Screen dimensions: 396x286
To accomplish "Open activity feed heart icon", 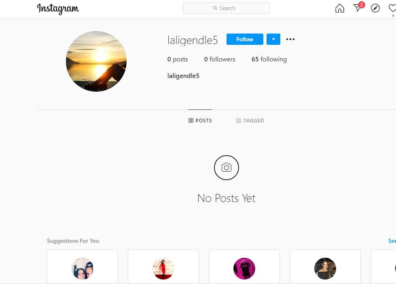I will (392, 8).
